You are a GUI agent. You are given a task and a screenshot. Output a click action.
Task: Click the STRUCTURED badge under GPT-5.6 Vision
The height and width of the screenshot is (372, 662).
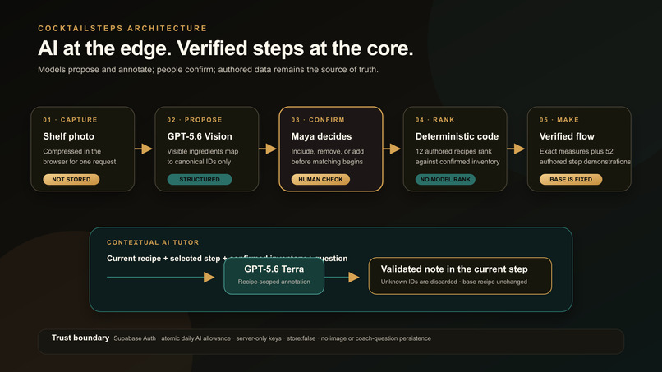tap(200, 180)
